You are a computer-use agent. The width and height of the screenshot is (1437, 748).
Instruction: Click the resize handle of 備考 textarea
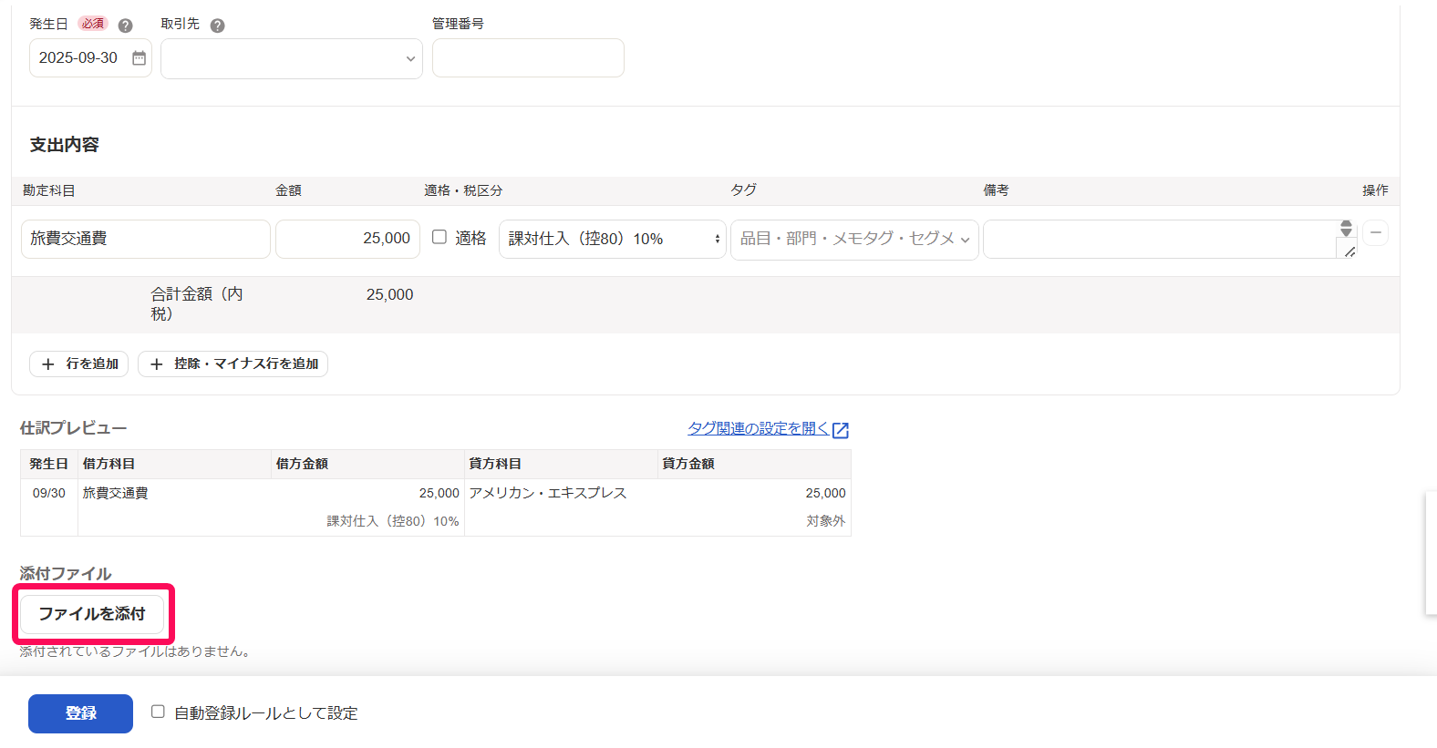pyautogui.click(x=1349, y=251)
